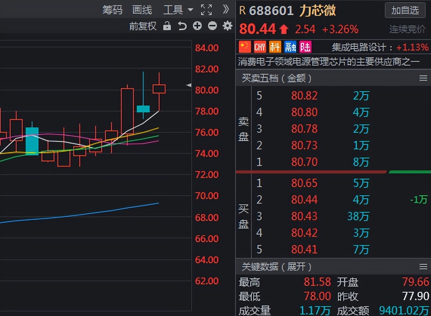Click the undo arrow icon above the chart
The image size is (431, 316).
tap(182, 26)
